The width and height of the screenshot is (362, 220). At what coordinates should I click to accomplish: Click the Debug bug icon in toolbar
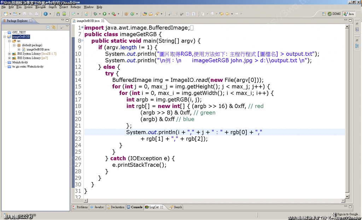[95, 14]
